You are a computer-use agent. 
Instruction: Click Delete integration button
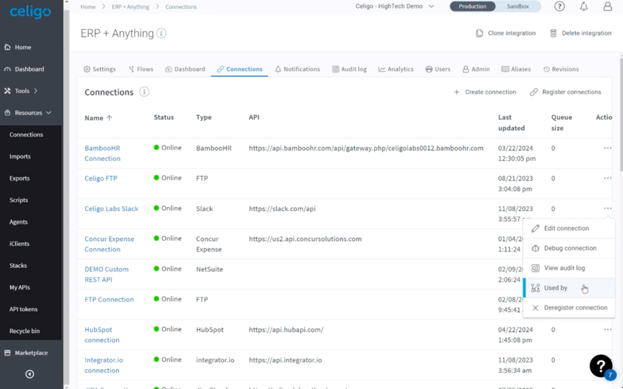pos(580,33)
